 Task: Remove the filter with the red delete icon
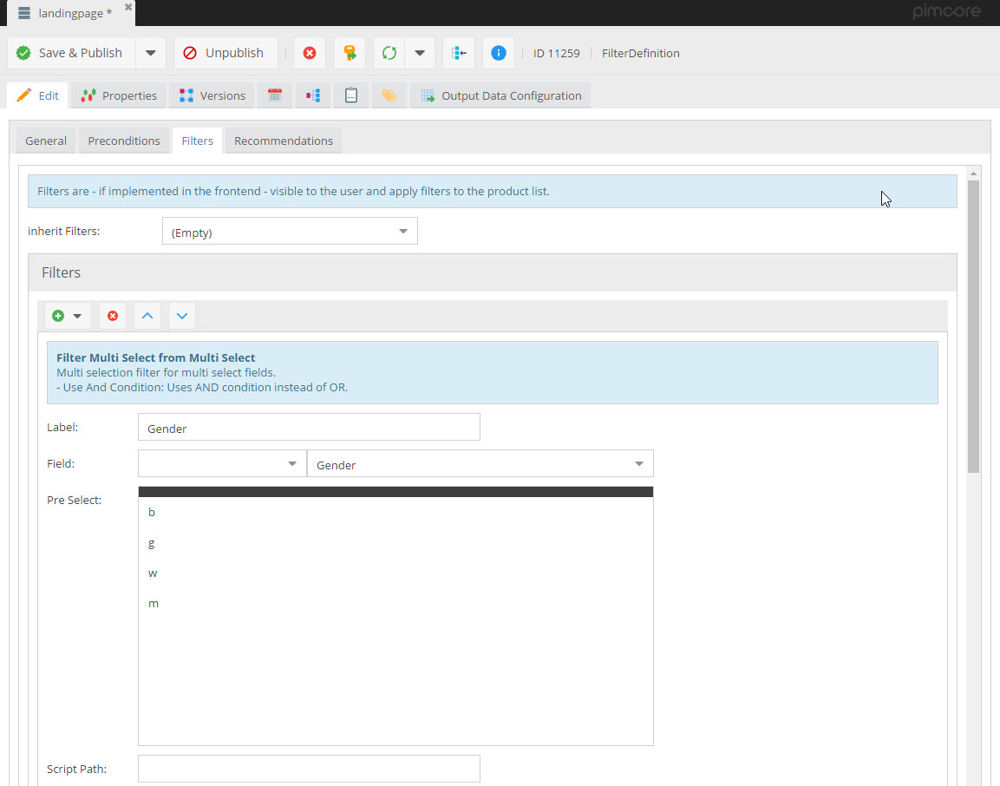[x=113, y=317]
